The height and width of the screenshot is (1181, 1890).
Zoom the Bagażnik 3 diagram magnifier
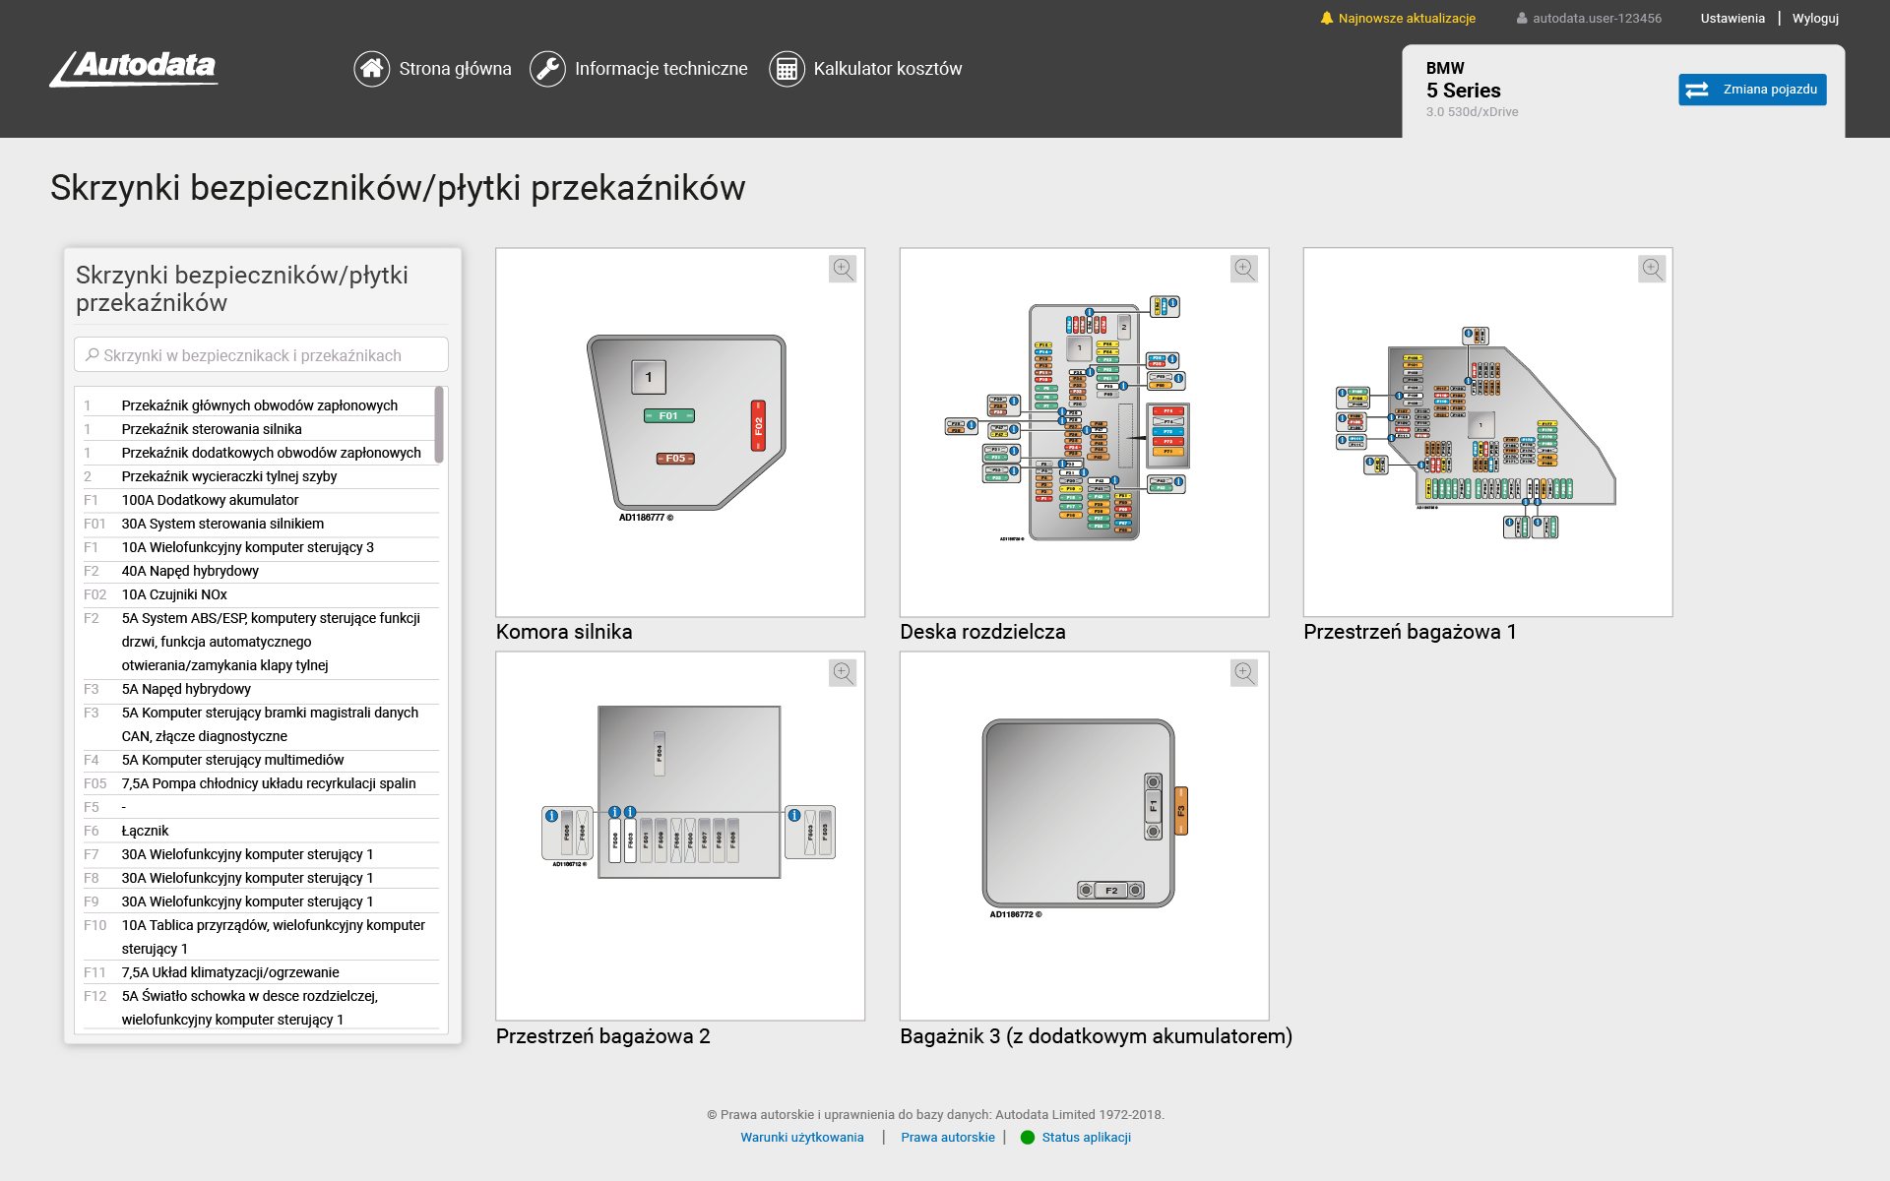(1243, 673)
